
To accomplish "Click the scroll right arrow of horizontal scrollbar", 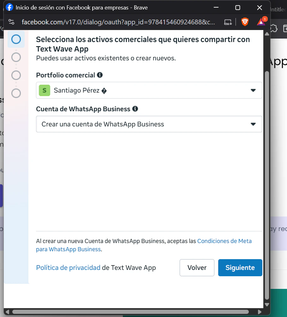I will click(x=260, y=312).
